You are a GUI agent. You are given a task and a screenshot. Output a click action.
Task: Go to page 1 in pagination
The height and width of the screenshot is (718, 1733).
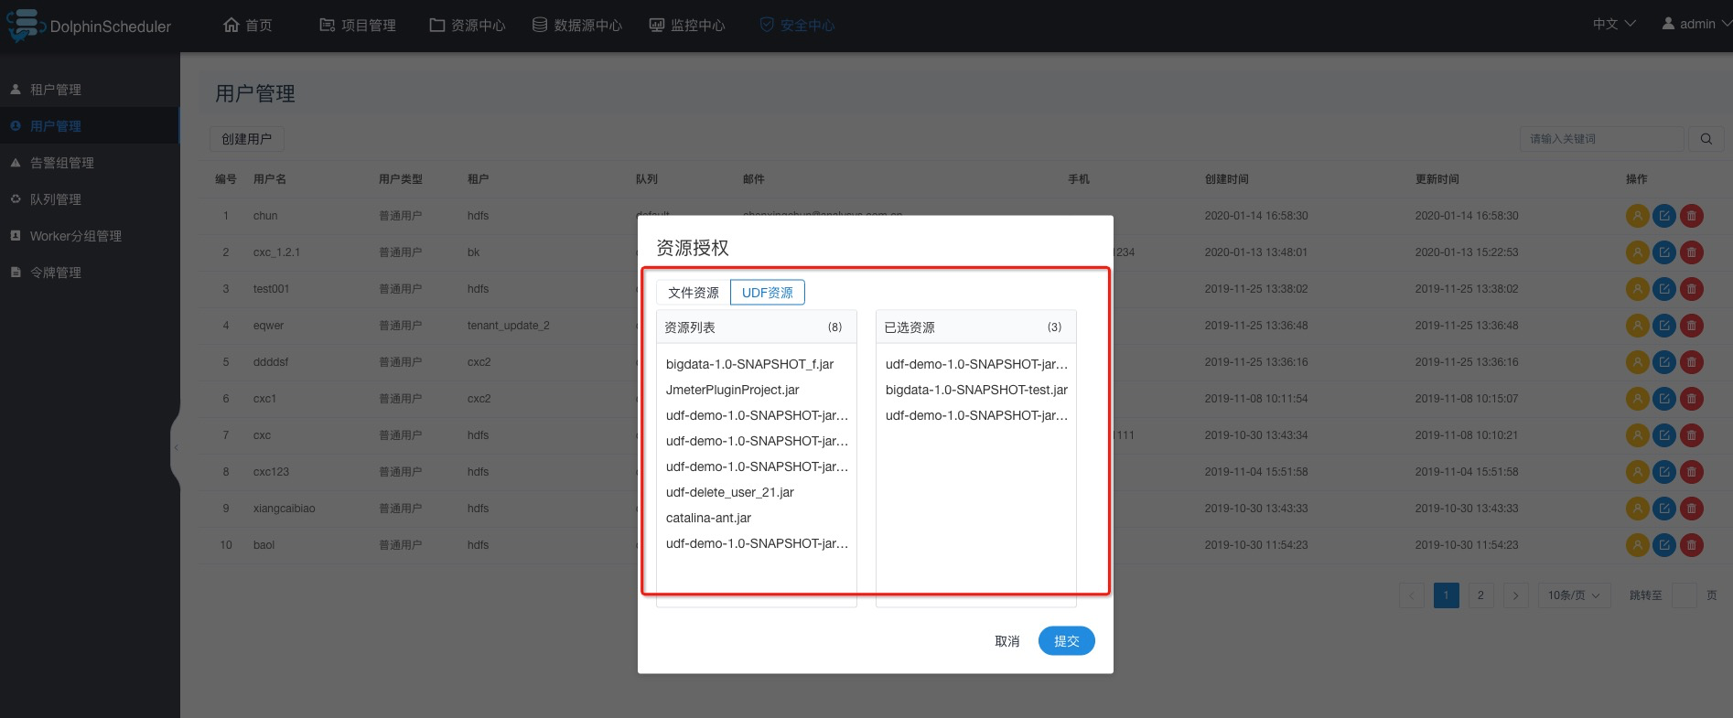click(1447, 595)
